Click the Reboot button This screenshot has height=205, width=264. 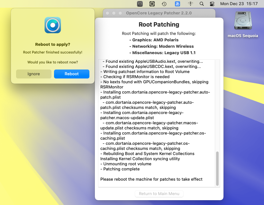[x=72, y=74]
